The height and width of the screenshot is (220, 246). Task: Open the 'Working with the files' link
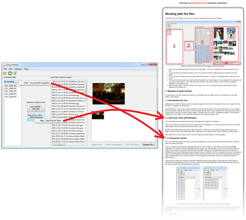198,3
